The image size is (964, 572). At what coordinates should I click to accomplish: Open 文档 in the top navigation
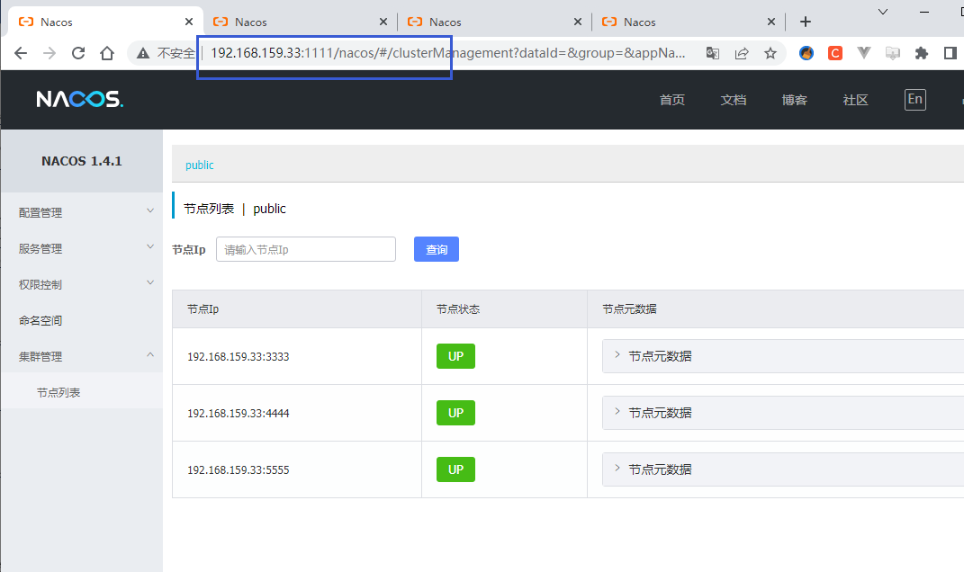tap(733, 100)
